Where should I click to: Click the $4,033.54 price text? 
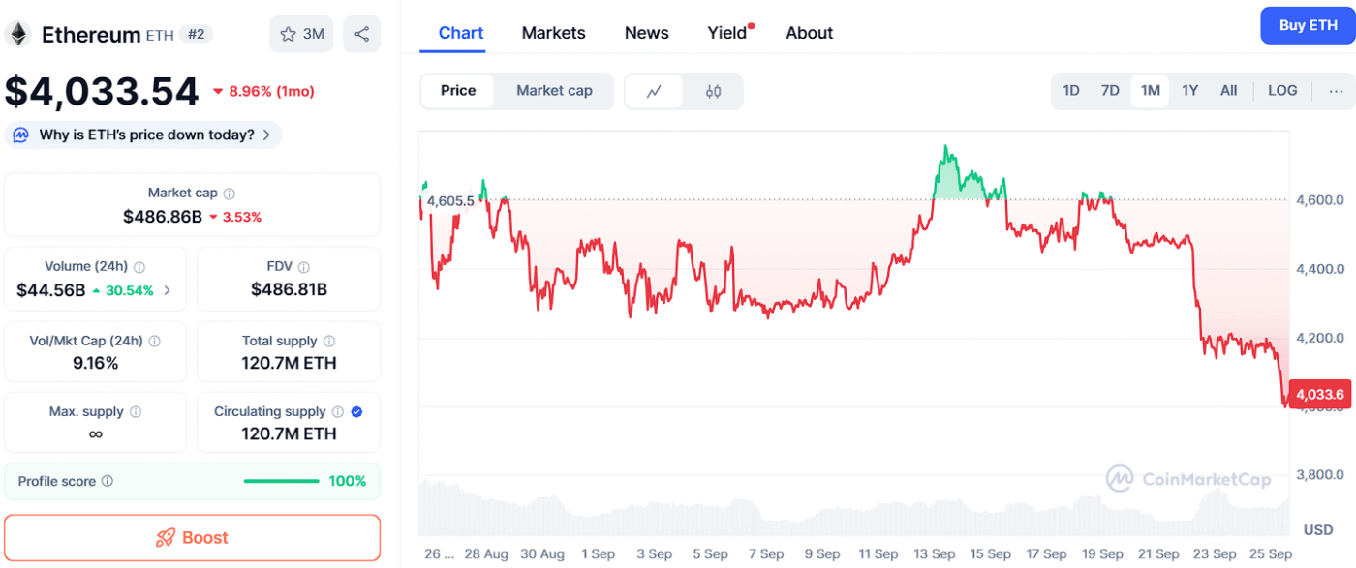[x=102, y=91]
